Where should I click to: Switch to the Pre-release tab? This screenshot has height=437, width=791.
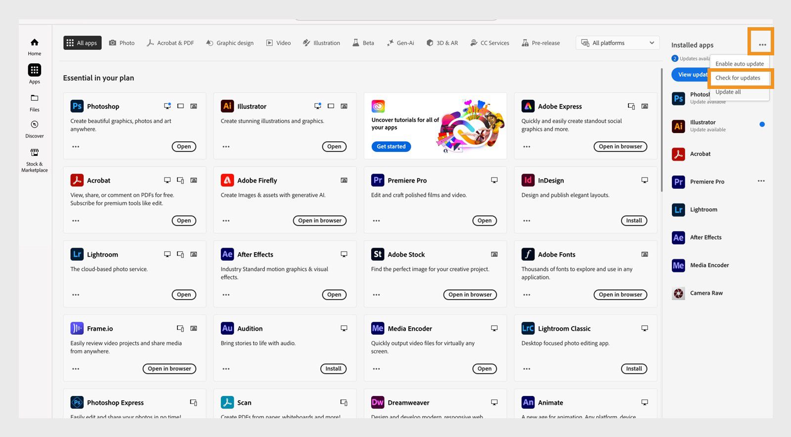[541, 43]
